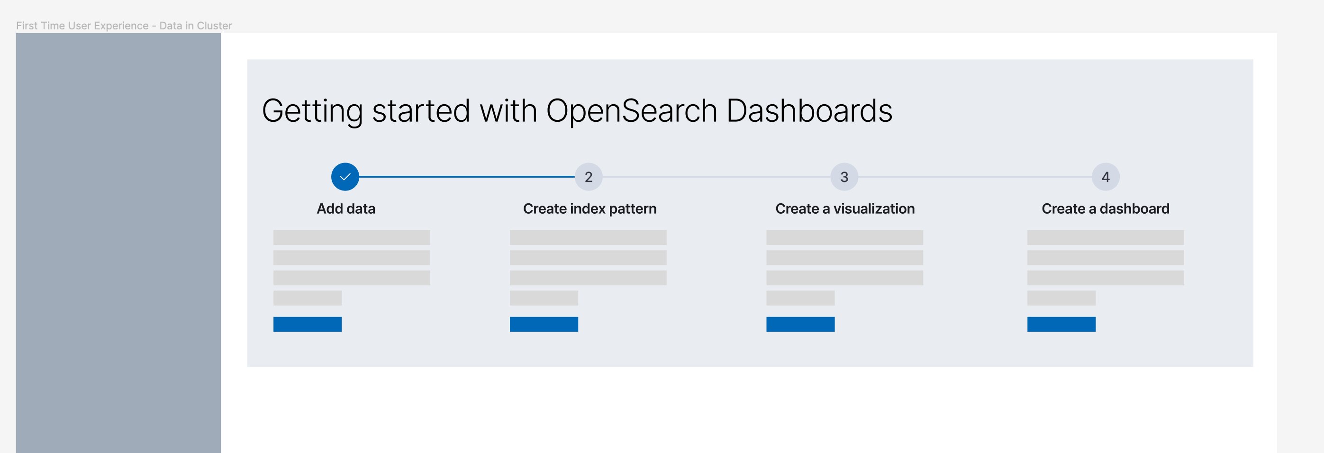Image resolution: width=1324 pixels, height=453 pixels.
Task: Click the 'Create a visualization' step label
Action: (x=845, y=209)
